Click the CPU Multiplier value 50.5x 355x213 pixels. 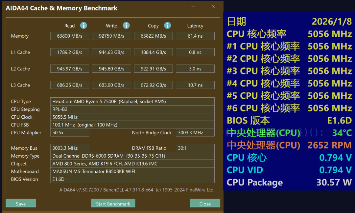pyautogui.click(x=69, y=133)
